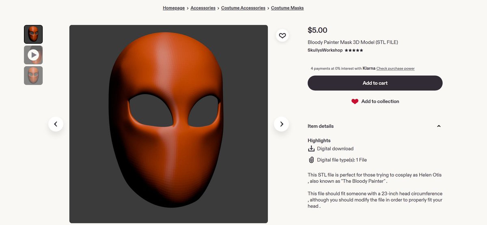Select the first mask thumbnail
Image resolution: width=487 pixels, height=225 pixels.
pyautogui.click(x=33, y=34)
